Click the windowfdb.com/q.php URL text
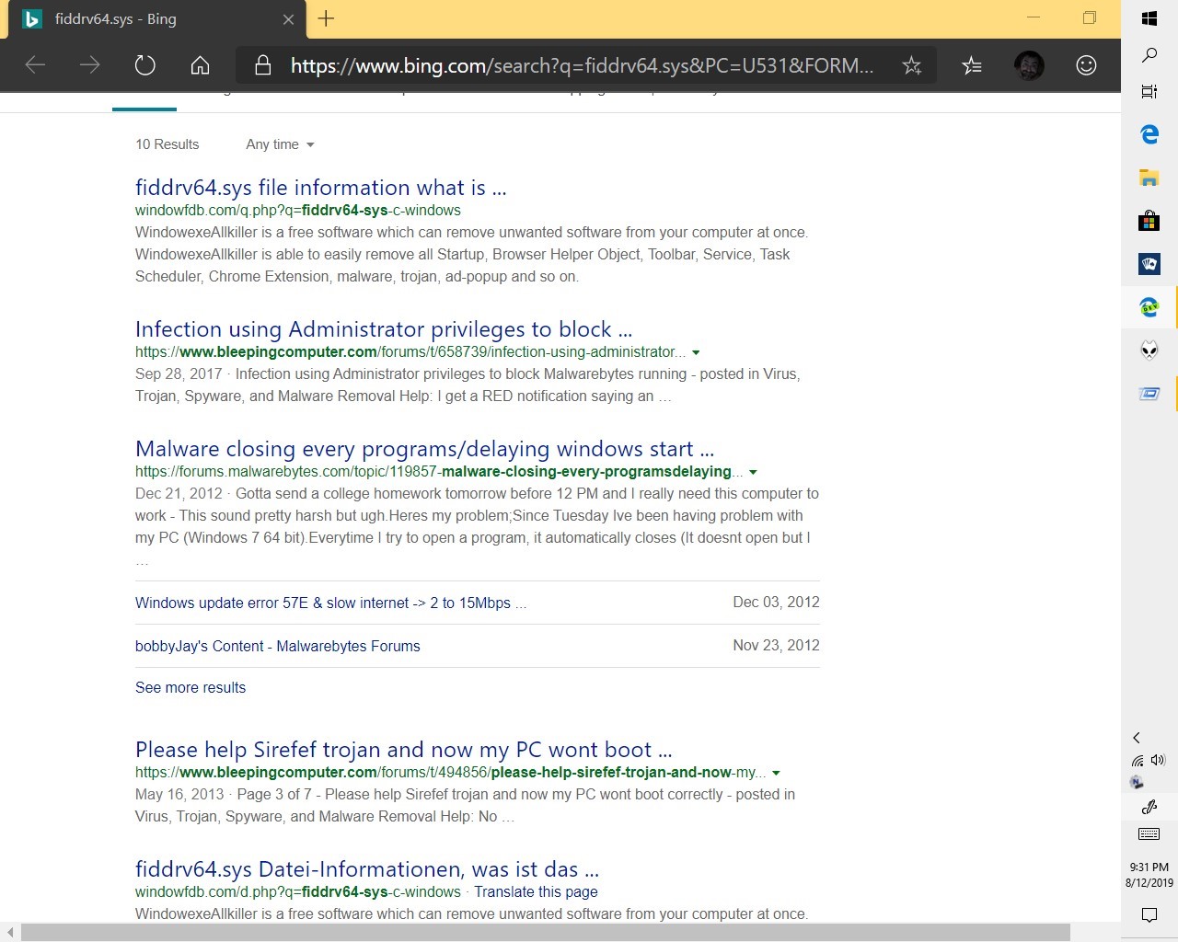The image size is (1178, 942). tap(298, 210)
